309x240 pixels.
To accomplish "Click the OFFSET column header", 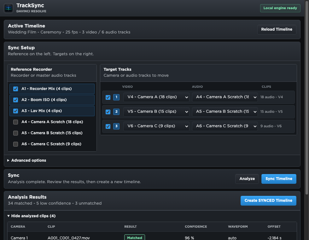I will click(274, 227).
